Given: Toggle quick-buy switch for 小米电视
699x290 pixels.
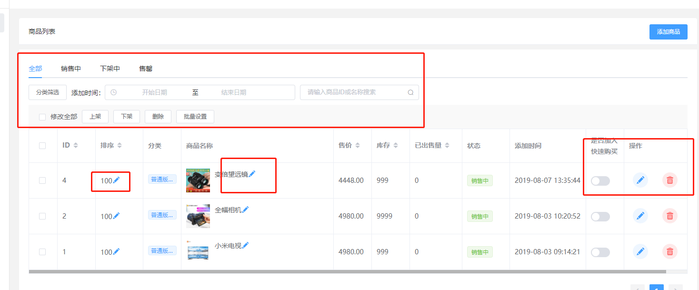Looking at the screenshot, I should pyautogui.click(x=600, y=252).
